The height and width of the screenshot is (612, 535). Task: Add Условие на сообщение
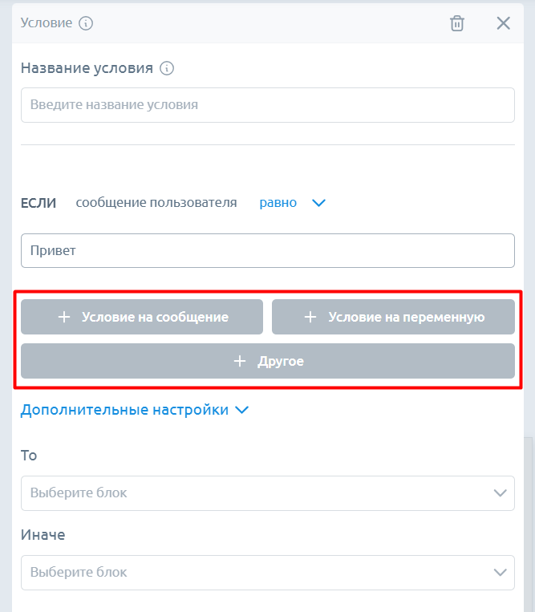click(x=142, y=317)
